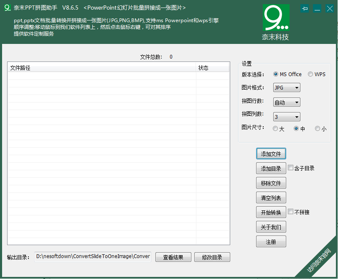Screen dimensions: 338x279
Task: Click the 添加目录 button
Action: pyautogui.click(x=271, y=168)
